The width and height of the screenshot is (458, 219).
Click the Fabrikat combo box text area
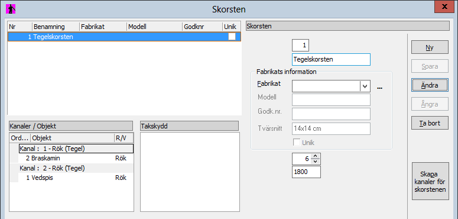326,86
